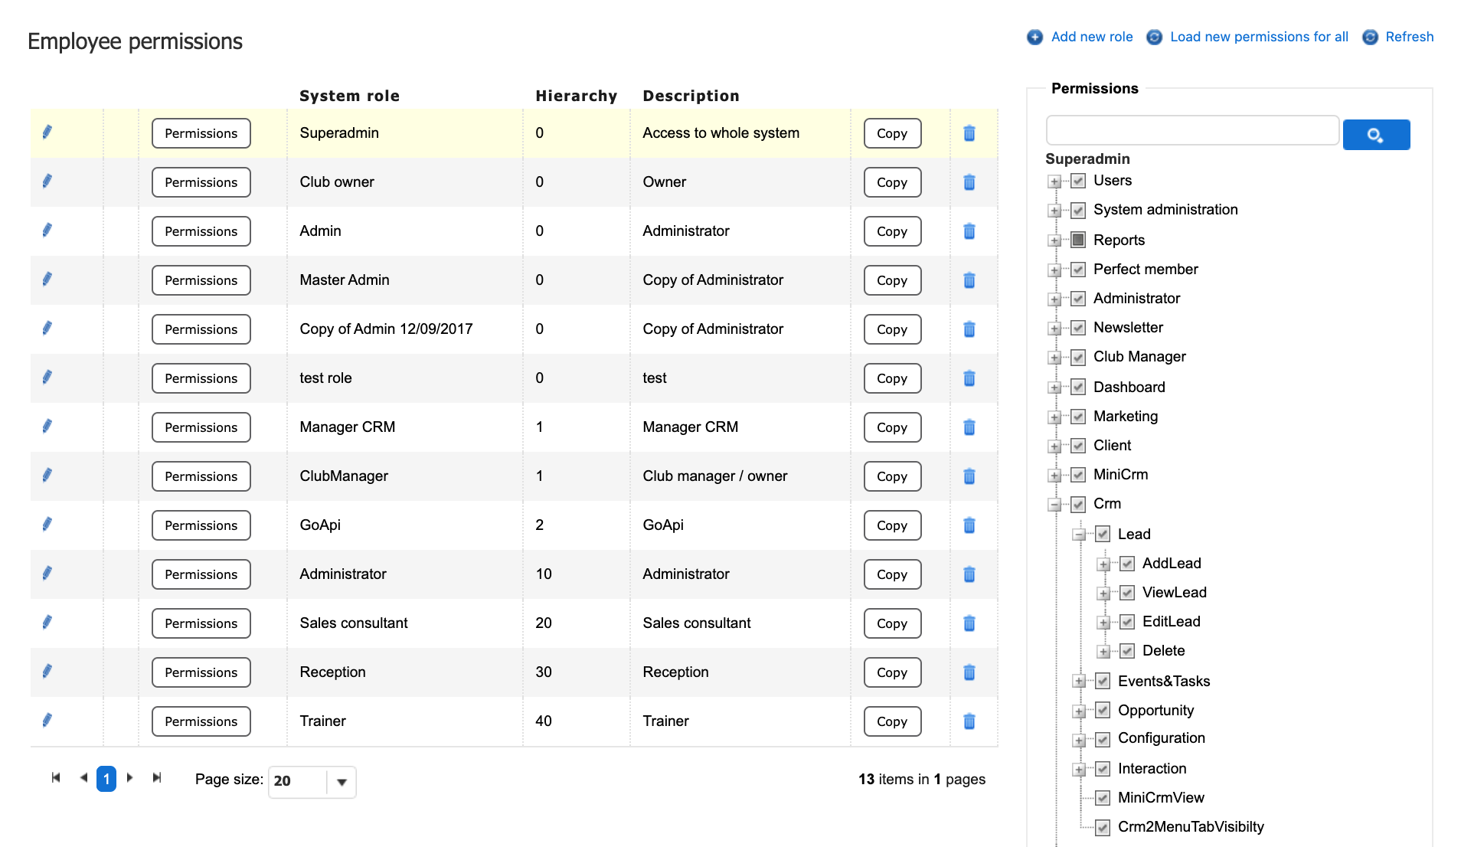Viewport: 1461px width, 847px height.
Task: Click the pencil edit icon for Superadmin
Action: (47, 132)
